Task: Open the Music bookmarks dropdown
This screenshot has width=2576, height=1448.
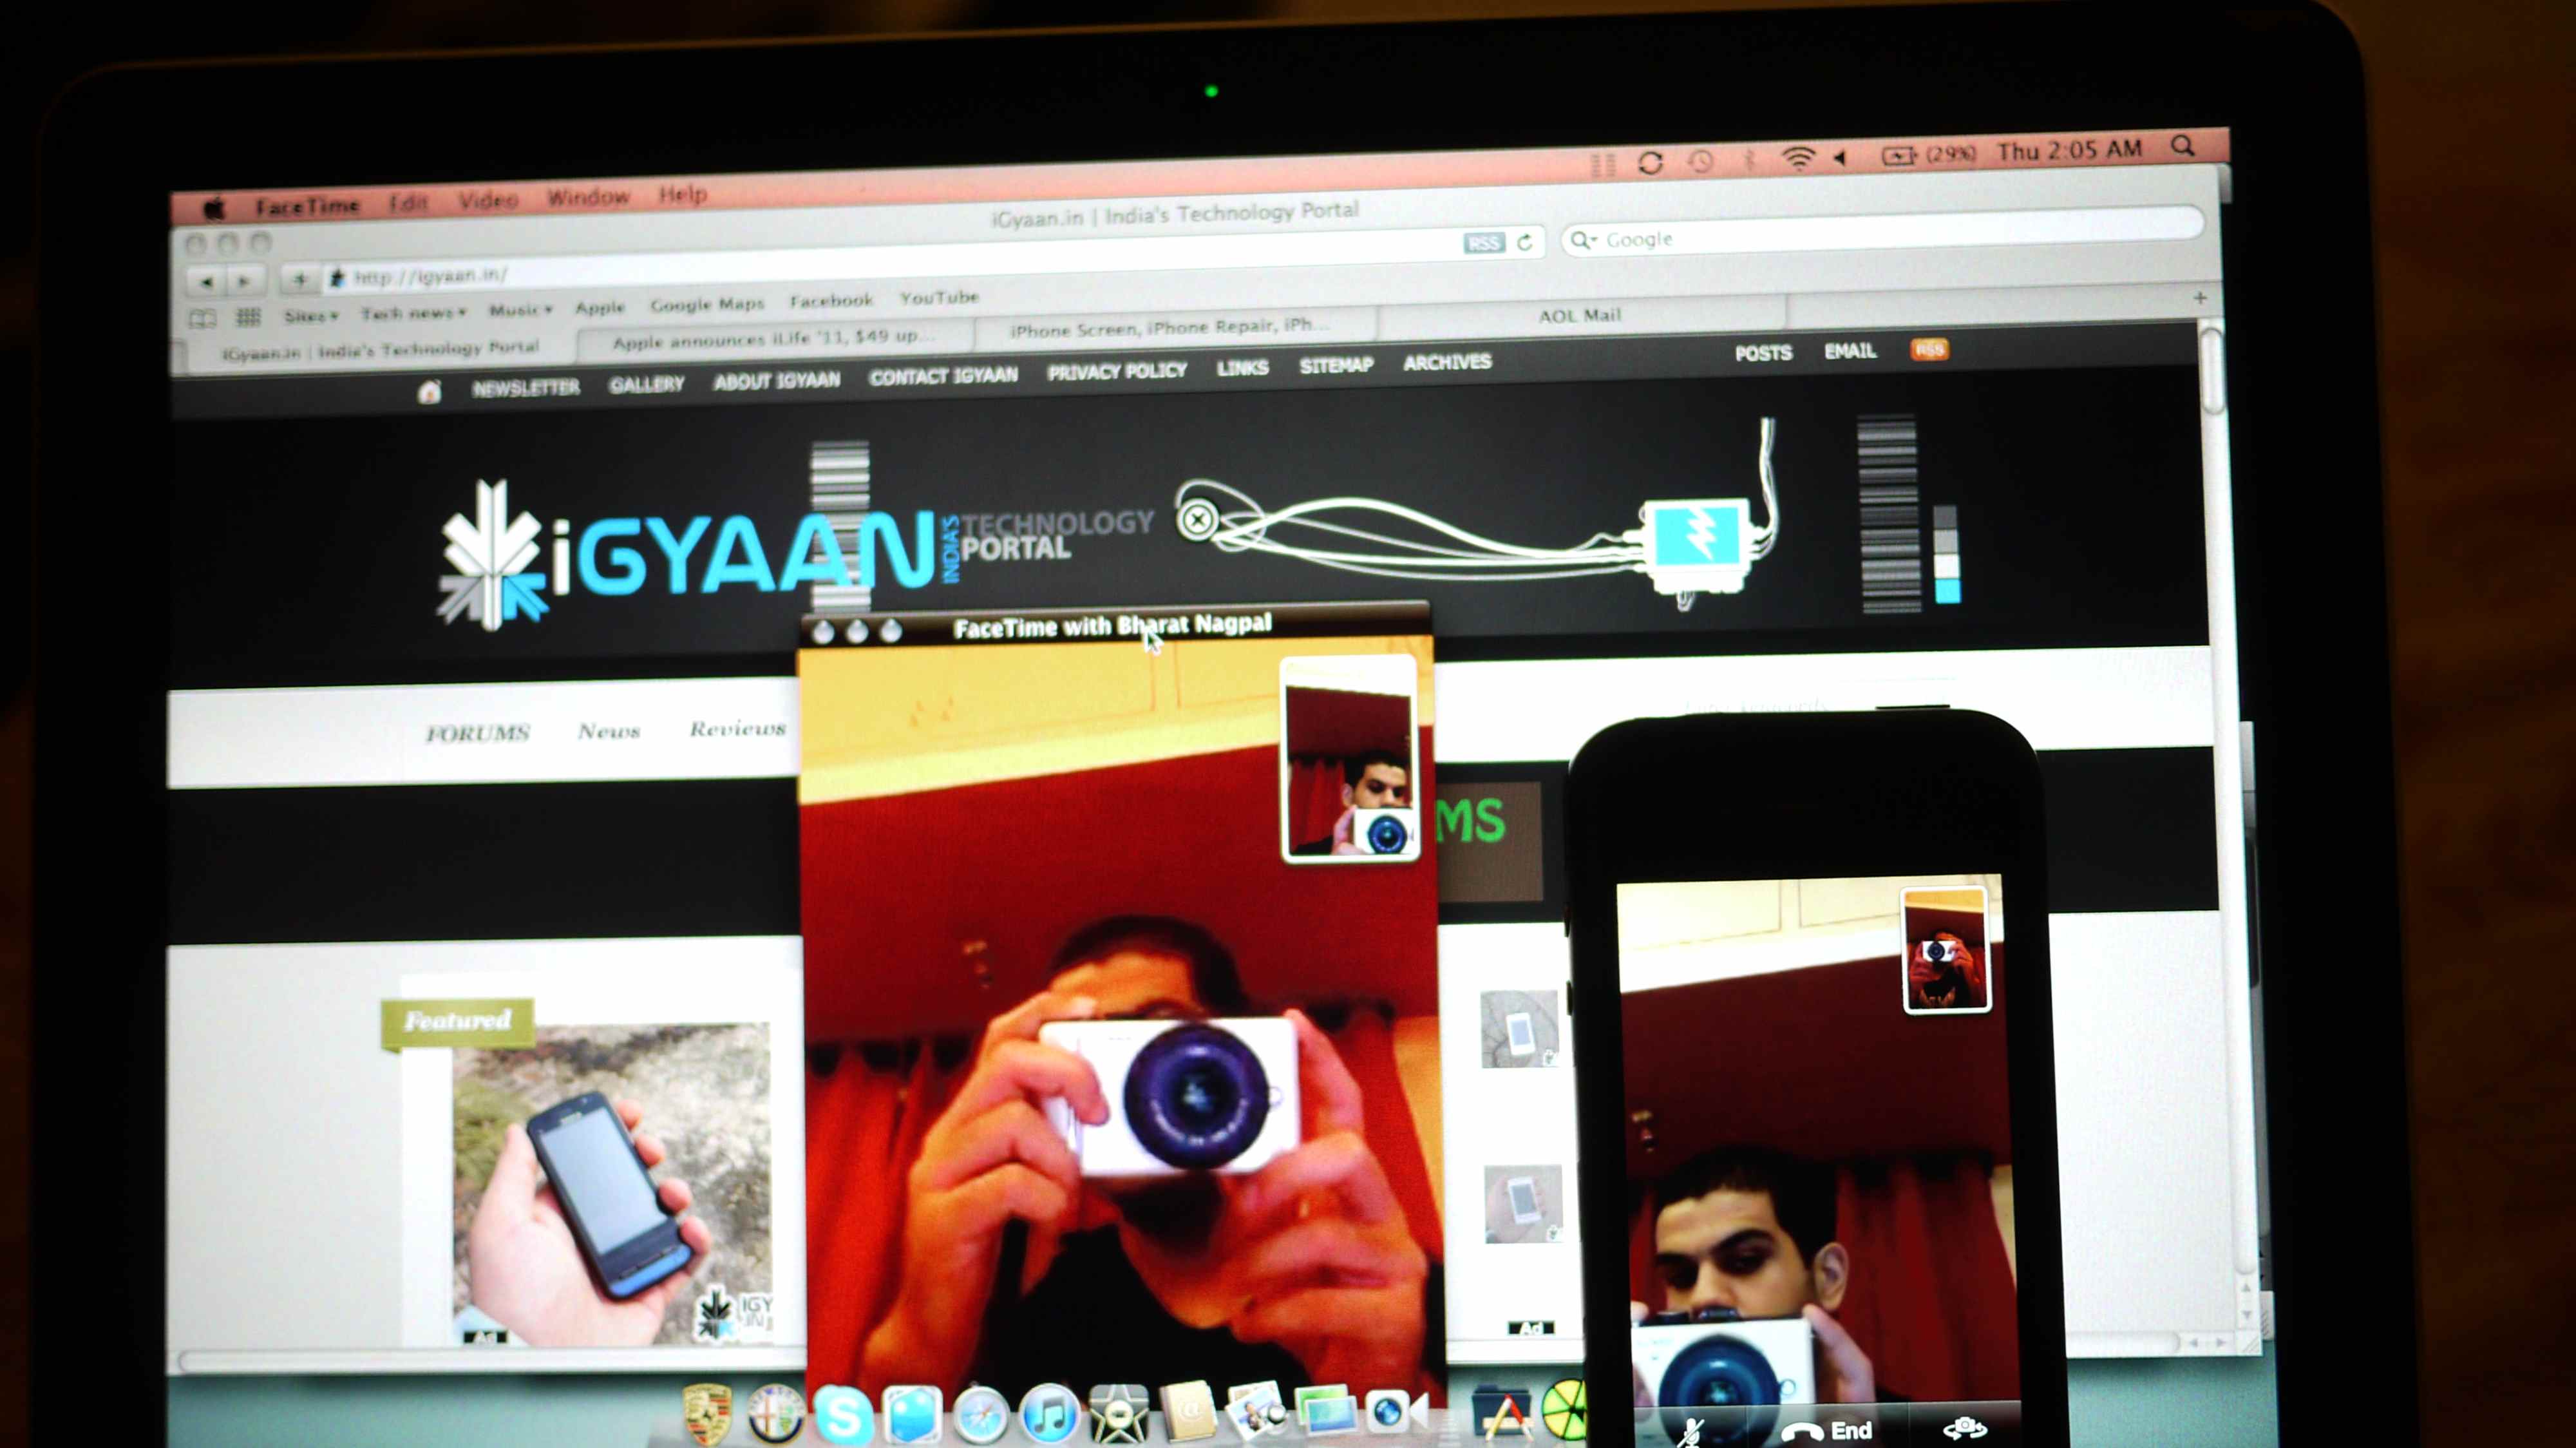Action: click(520, 310)
